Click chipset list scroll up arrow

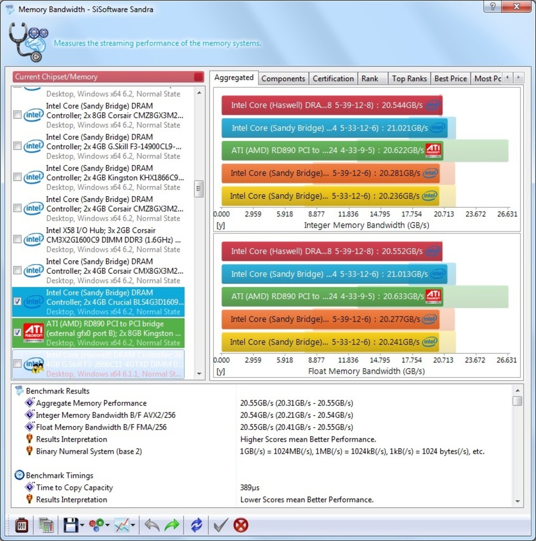point(199,93)
